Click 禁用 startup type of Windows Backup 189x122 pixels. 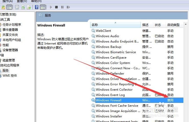coord(170,47)
